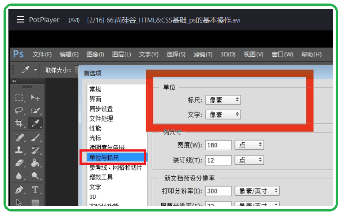Image resolution: width=341 pixels, height=215 pixels.
Task: Open the 图像(I) menu
Action: [x=95, y=54]
